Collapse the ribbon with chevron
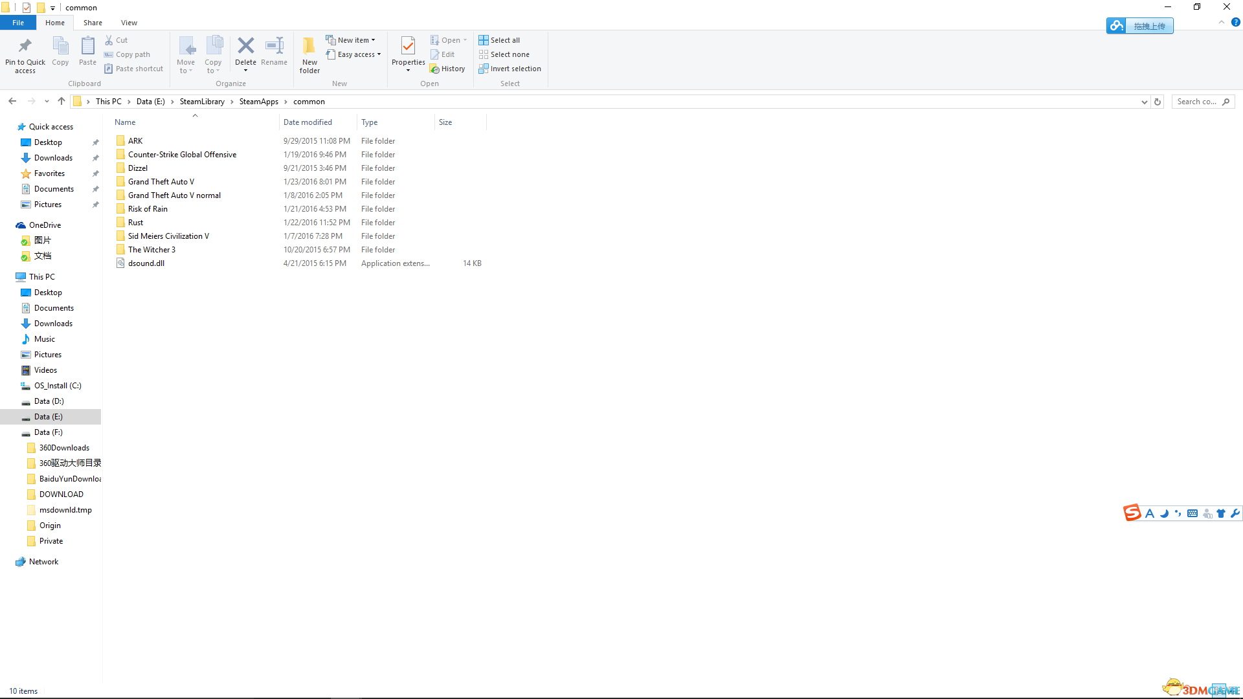The height and width of the screenshot is (699, 1243). [x=1221, y=22]
